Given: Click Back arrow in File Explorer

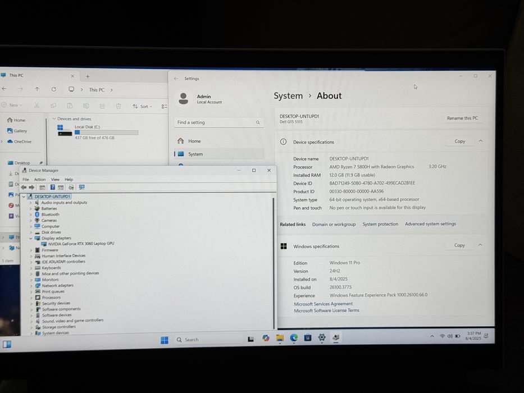Looking at the screenshot, I should (x=4, y=89).
